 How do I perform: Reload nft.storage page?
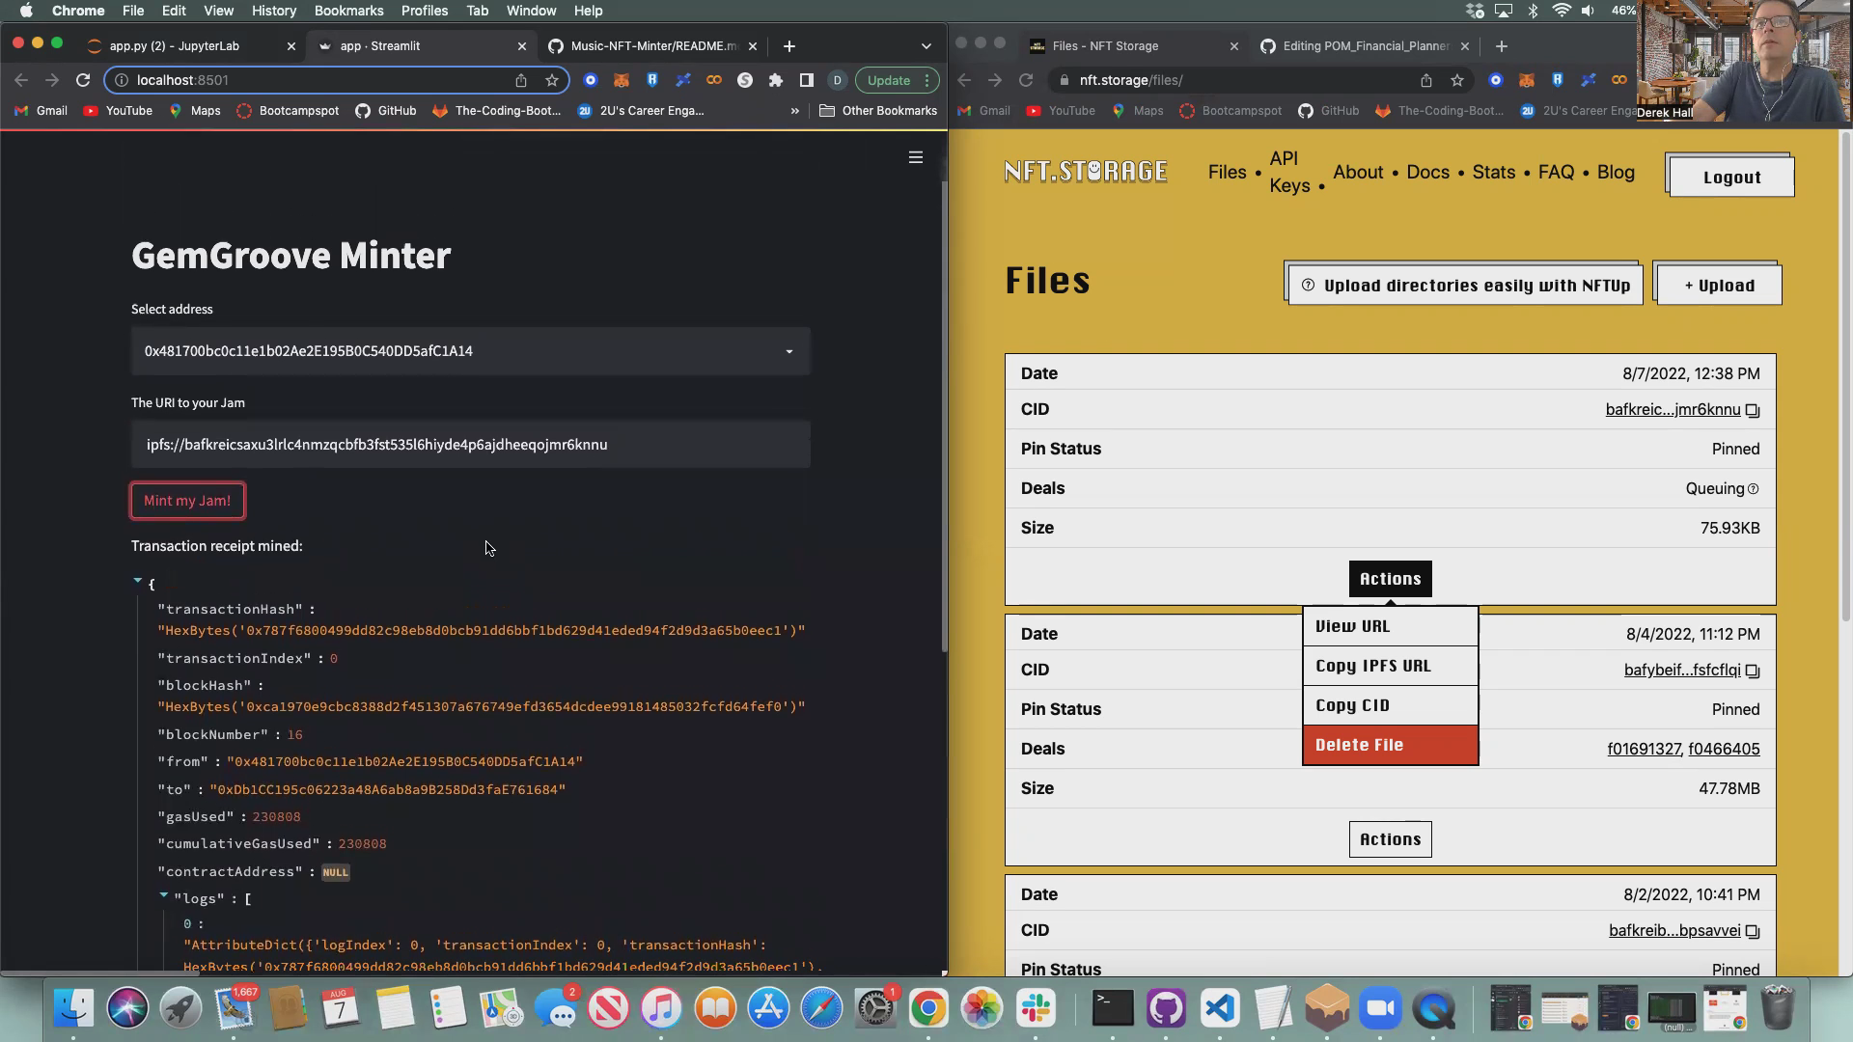click(1026, 80)
